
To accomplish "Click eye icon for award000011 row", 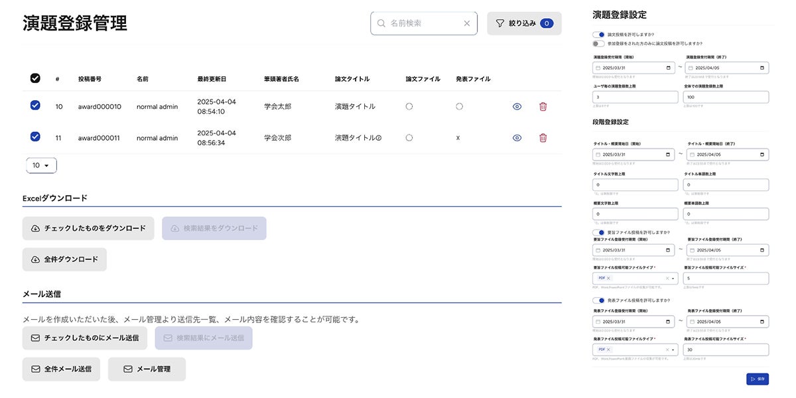I will click(x=517, y=138).
